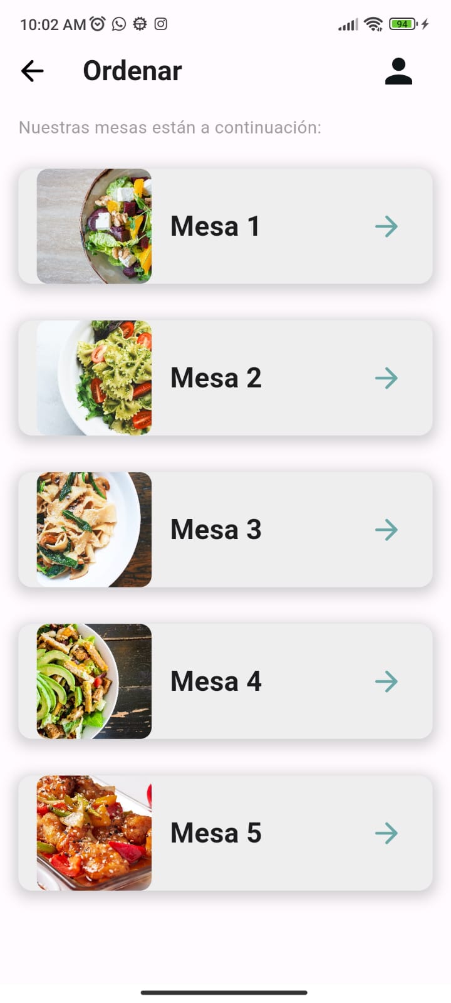
Task: Select the Mesa 1 label
Action: point(215,226)
